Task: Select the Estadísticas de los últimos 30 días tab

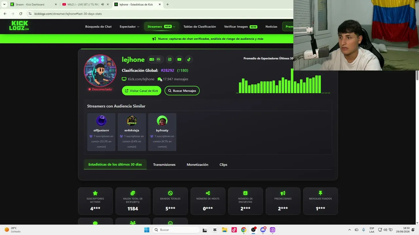Action: [x=115, y=164]
